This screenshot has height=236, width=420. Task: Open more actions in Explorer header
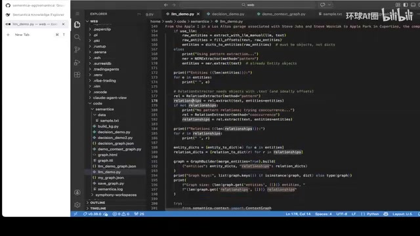click(x=138, y=14)
